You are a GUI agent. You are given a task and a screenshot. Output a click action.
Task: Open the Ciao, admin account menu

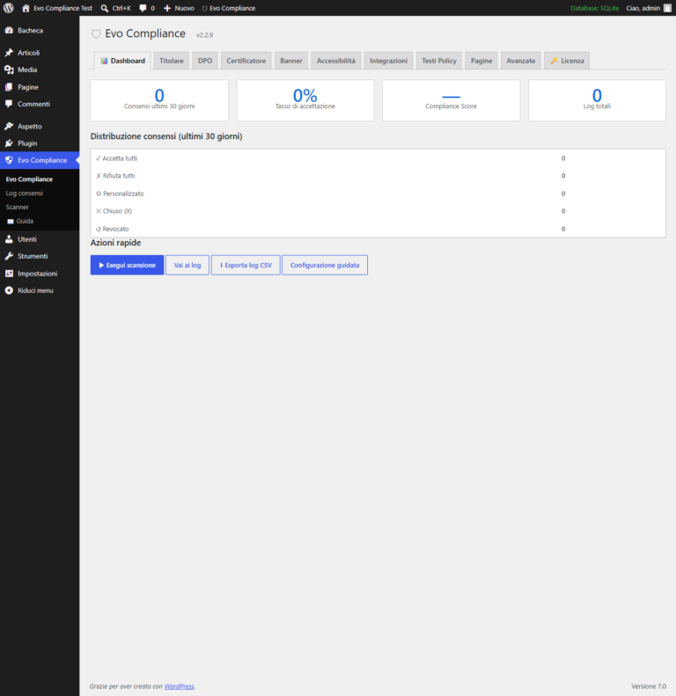tap(649, 8)
